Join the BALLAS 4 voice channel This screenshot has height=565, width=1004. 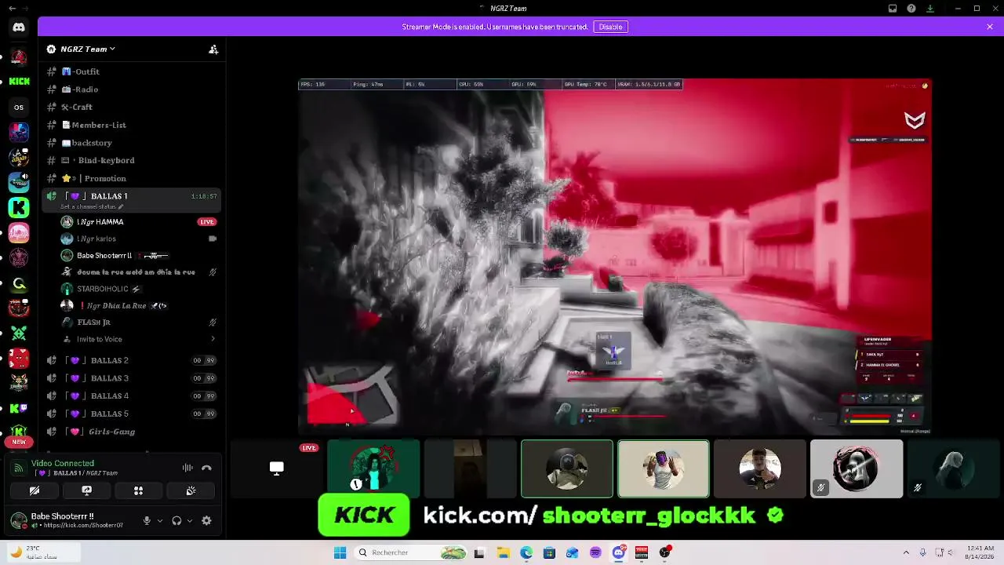coord(132,395)
